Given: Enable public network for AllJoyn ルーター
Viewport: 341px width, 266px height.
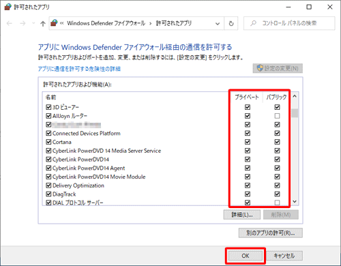Looking at the screenshot, I should [x=277, y=116].
